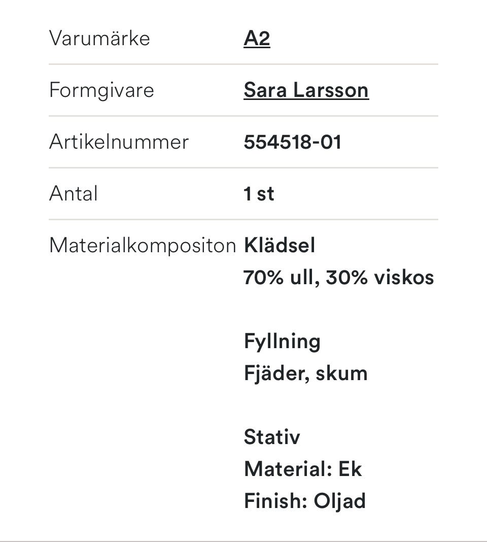This screenshot has width=487, height=542.
Task: Click the Antal label
Action: tap(74, 194)
